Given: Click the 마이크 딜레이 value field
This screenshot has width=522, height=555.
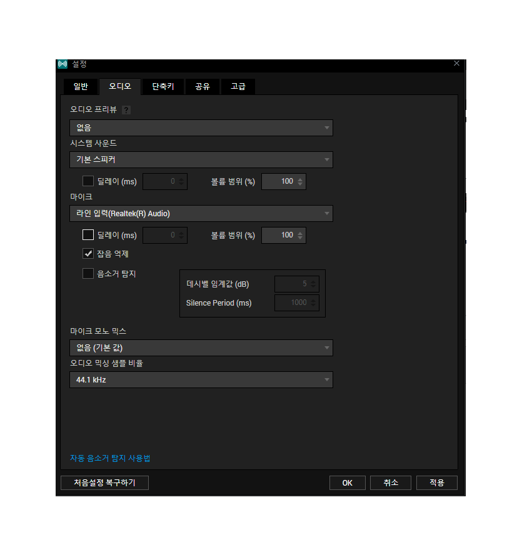Looking at the screenshot, I should (x=165, y=236).
